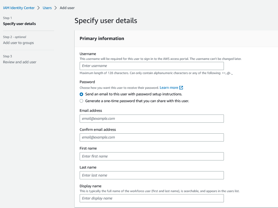Jump to Step 2 Add user to groups

click(18, 43)
